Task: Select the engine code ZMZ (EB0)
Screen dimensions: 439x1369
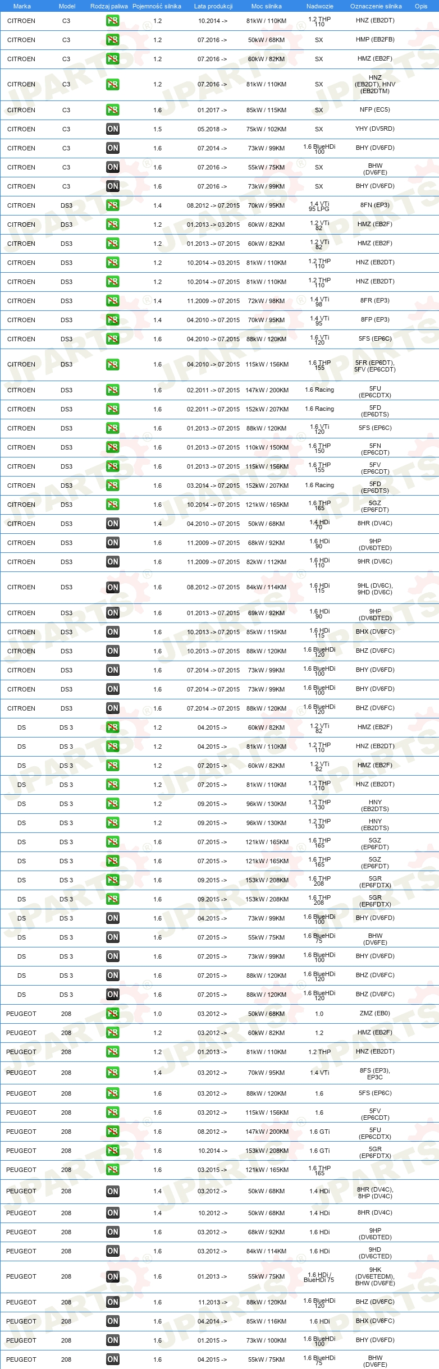Action: [375, 1013]
